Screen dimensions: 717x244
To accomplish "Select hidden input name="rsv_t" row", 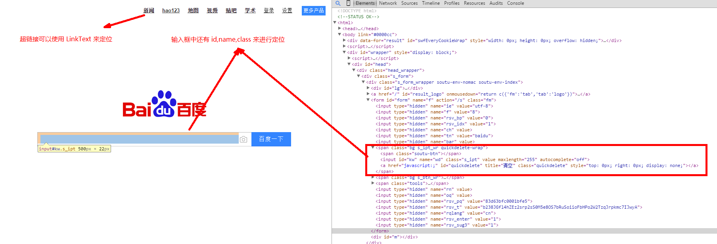I will coord(509,207).
